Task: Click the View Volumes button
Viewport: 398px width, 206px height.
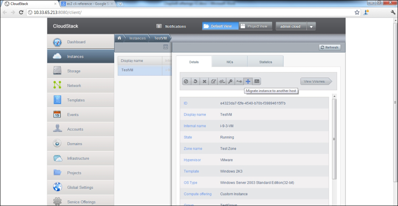Action: (x=315, y=82)
